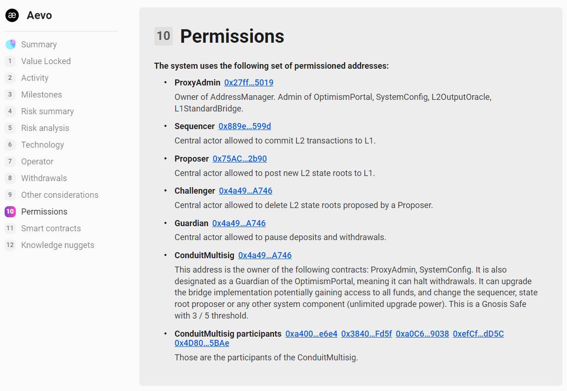Follow the Proposer address link 0x75AC…2b90
Image resolution: width=567 pixels, height=391 pixels.
(240, 159)
